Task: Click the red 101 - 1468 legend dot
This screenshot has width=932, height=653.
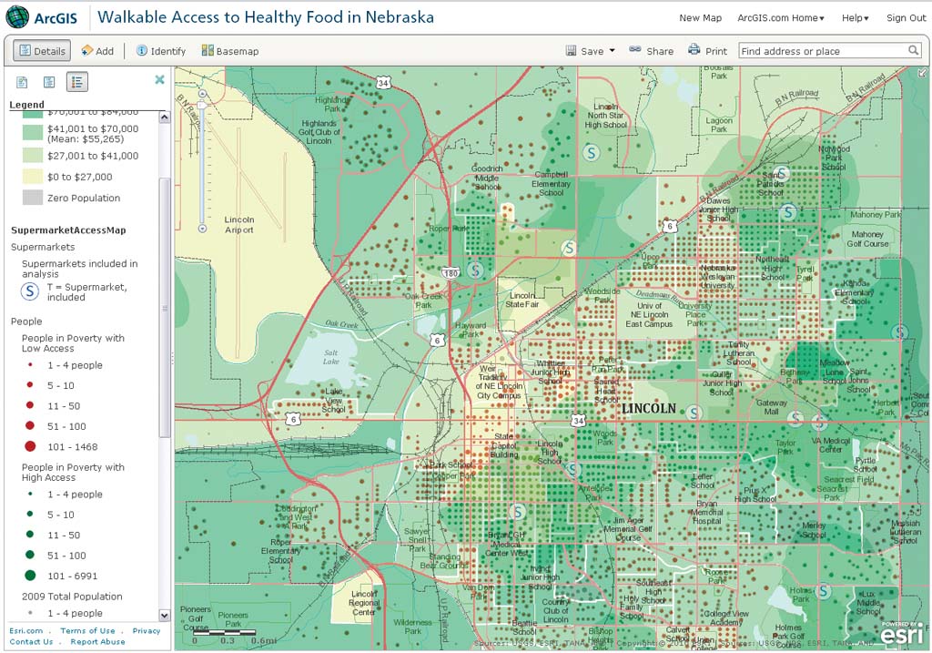Action: pos(30,446)
